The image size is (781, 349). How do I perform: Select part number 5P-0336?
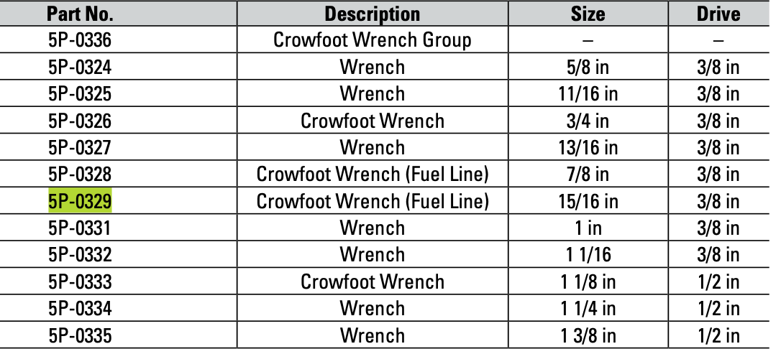coord(80,40)
